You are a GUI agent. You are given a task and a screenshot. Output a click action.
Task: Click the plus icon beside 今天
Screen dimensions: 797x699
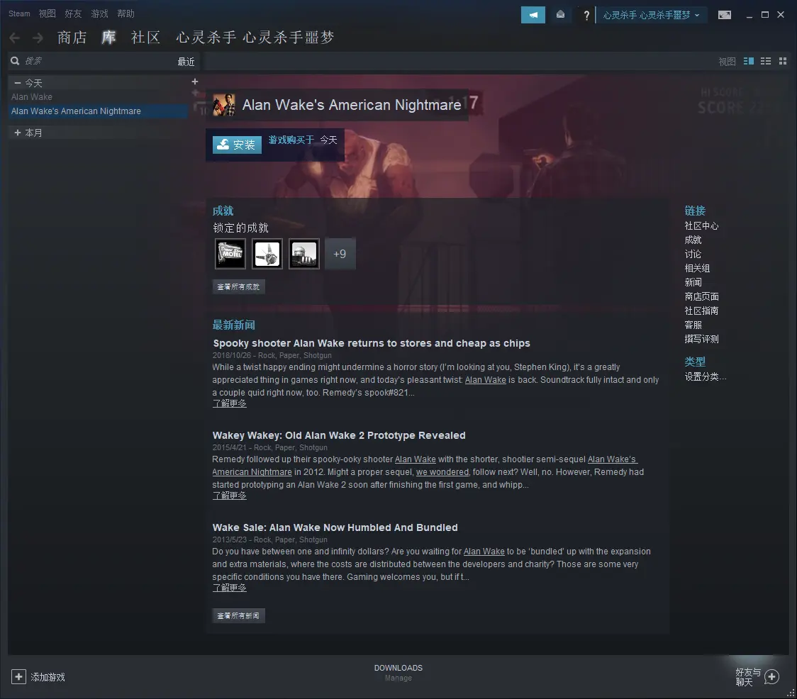click(195, 82)
